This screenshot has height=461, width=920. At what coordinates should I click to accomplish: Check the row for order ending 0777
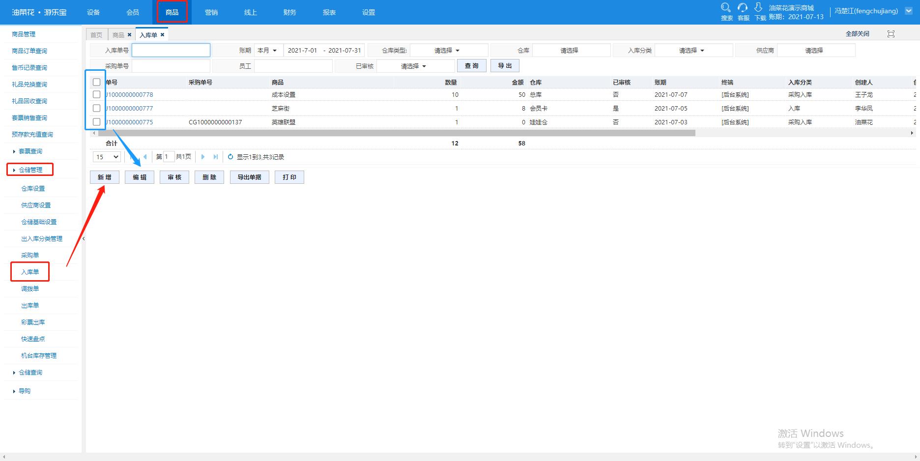(x=96, y=108)
